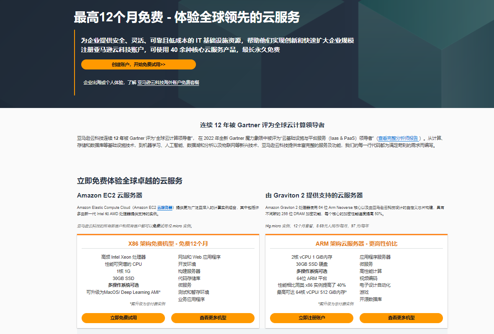Click the text 30GB SSD 硬盘
The width and height of the screenshot is (494, 334).
pos(311,264)
